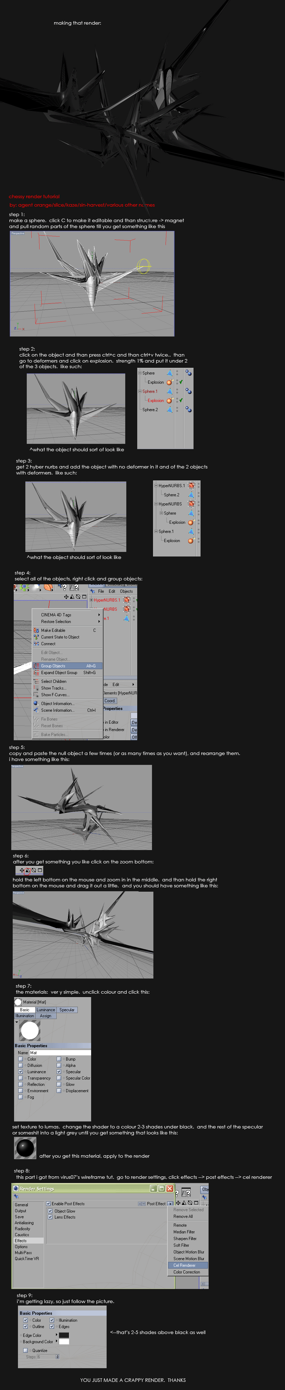Click the Object Information icon
The width and height of the screenshot is (285, 1390).
pyautogui.click(x=36, y=704)
